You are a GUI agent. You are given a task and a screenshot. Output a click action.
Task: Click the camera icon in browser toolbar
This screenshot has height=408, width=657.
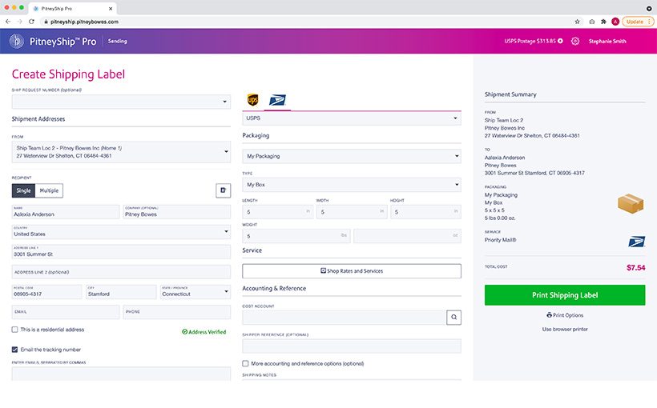point(591,22)
